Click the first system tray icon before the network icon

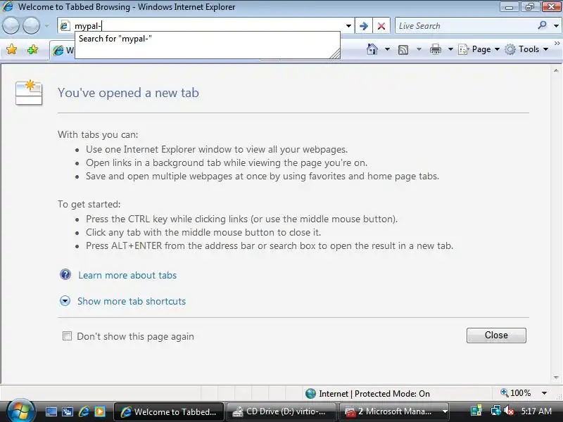point(476,411)
